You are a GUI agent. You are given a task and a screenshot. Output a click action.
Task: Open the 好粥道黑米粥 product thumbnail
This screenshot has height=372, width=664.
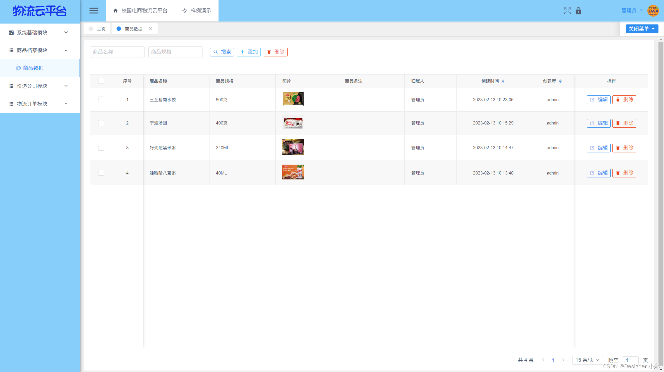pos(293,147)
